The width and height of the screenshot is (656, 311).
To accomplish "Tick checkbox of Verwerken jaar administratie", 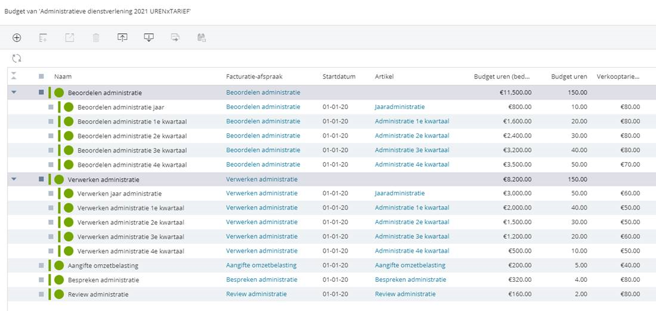I will [x=51, y=194].
